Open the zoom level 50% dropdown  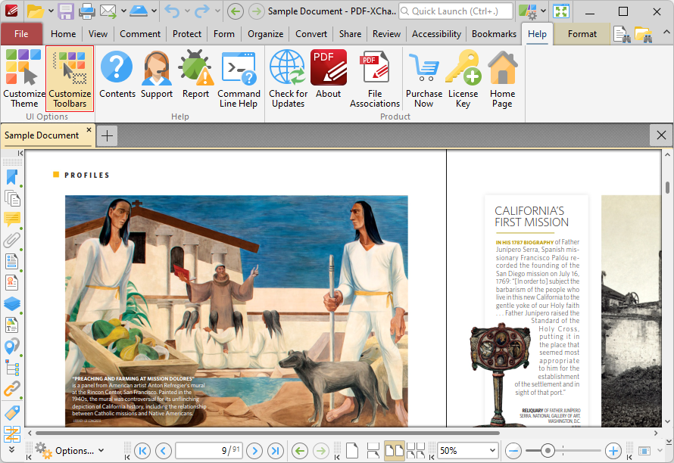click(492, 451)
